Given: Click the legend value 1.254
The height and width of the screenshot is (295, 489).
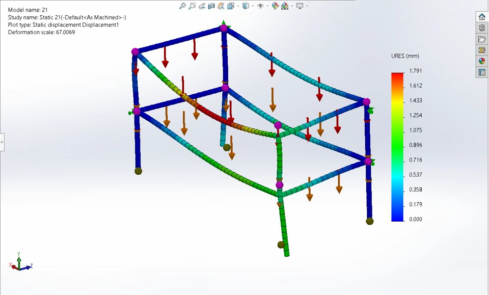Looking at the screenshot, I should point(416,115).
